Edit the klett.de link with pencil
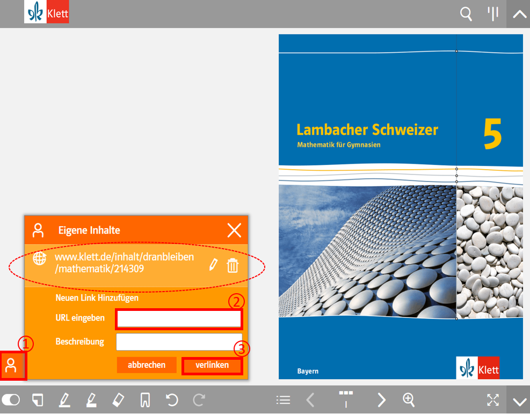This screenshot has width=530, height=414. click(x=213, y=265)
